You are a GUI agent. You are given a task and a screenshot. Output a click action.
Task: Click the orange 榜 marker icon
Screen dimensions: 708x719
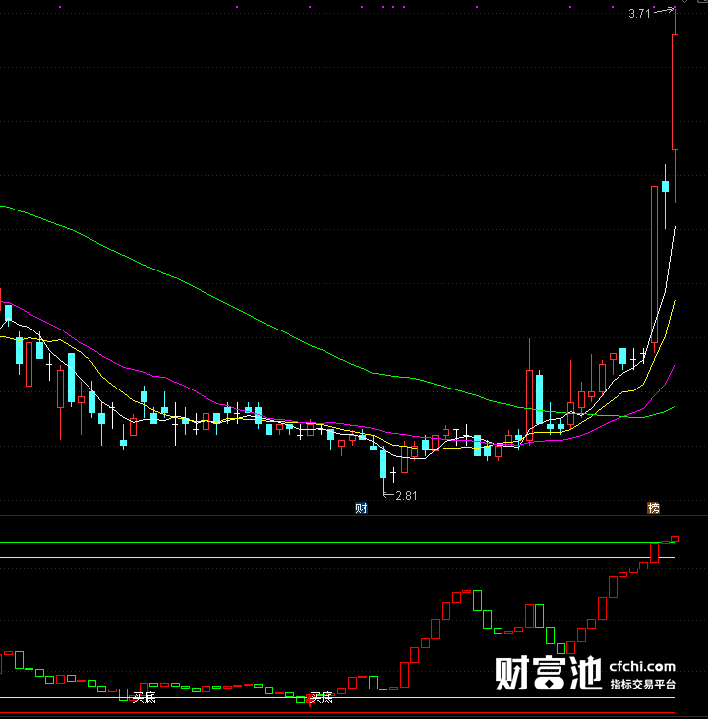coord(653,508)
